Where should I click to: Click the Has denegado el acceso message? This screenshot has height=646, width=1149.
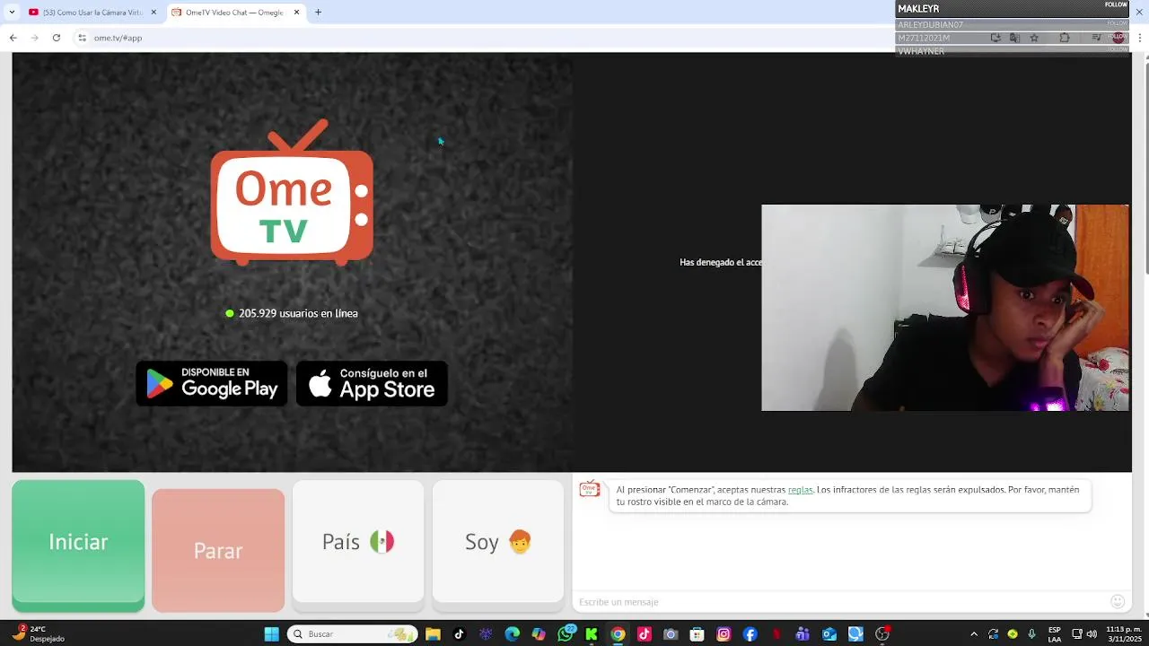pos(720,263)
